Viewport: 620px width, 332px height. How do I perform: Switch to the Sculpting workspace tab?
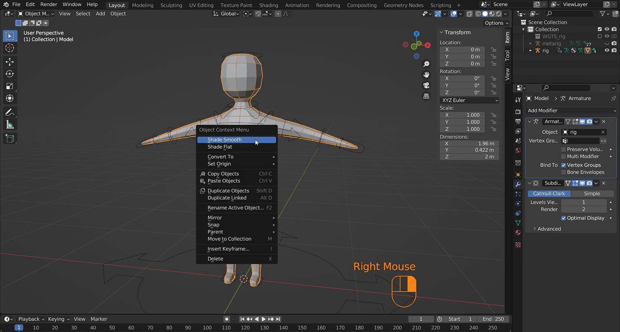tap(171, 5)
